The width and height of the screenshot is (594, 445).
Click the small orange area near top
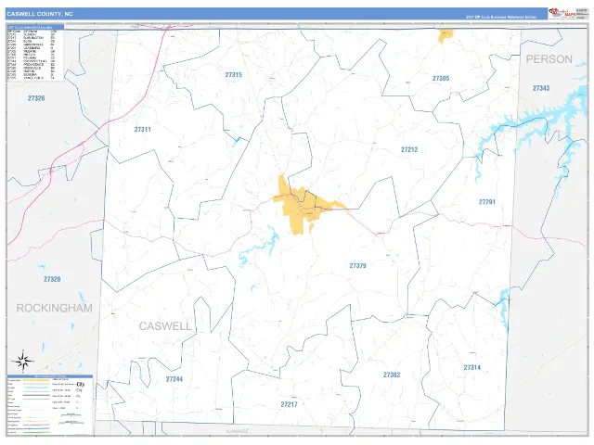pos(445,36)
